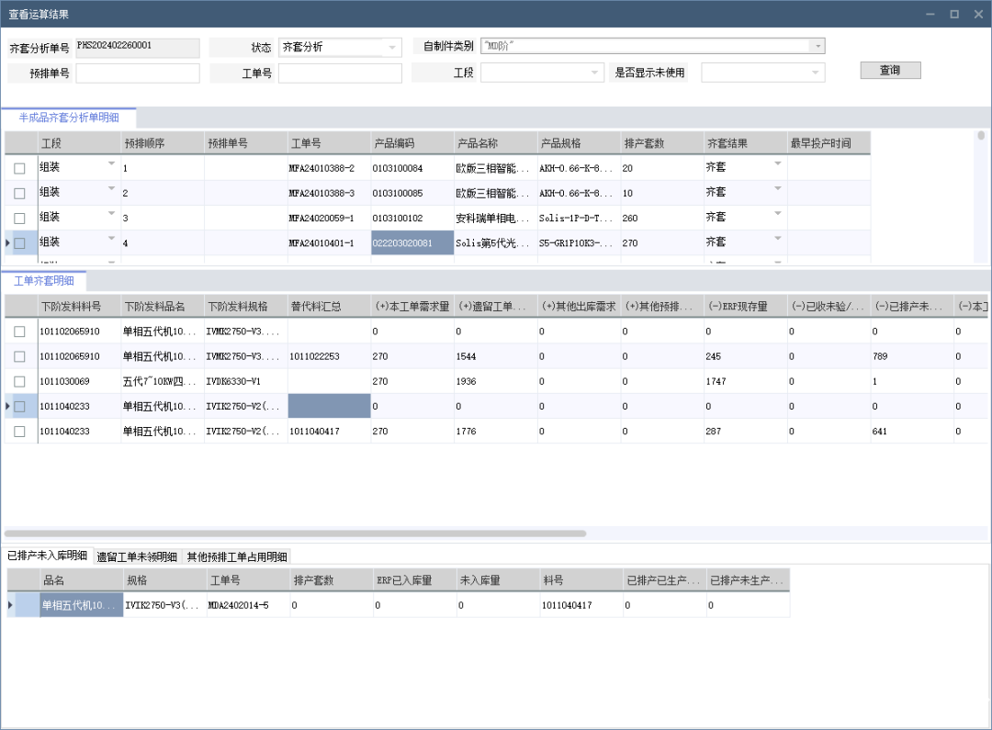
Task: Select the 已排产未入库明细 tab
Action: (47, 556)
